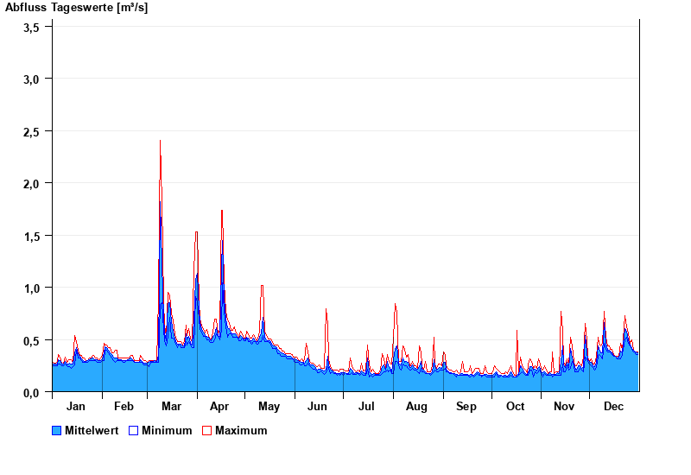Click the white Minimum legend box
Image resolution: width=691 pixels, height=475 pixels.
[134, 430]
